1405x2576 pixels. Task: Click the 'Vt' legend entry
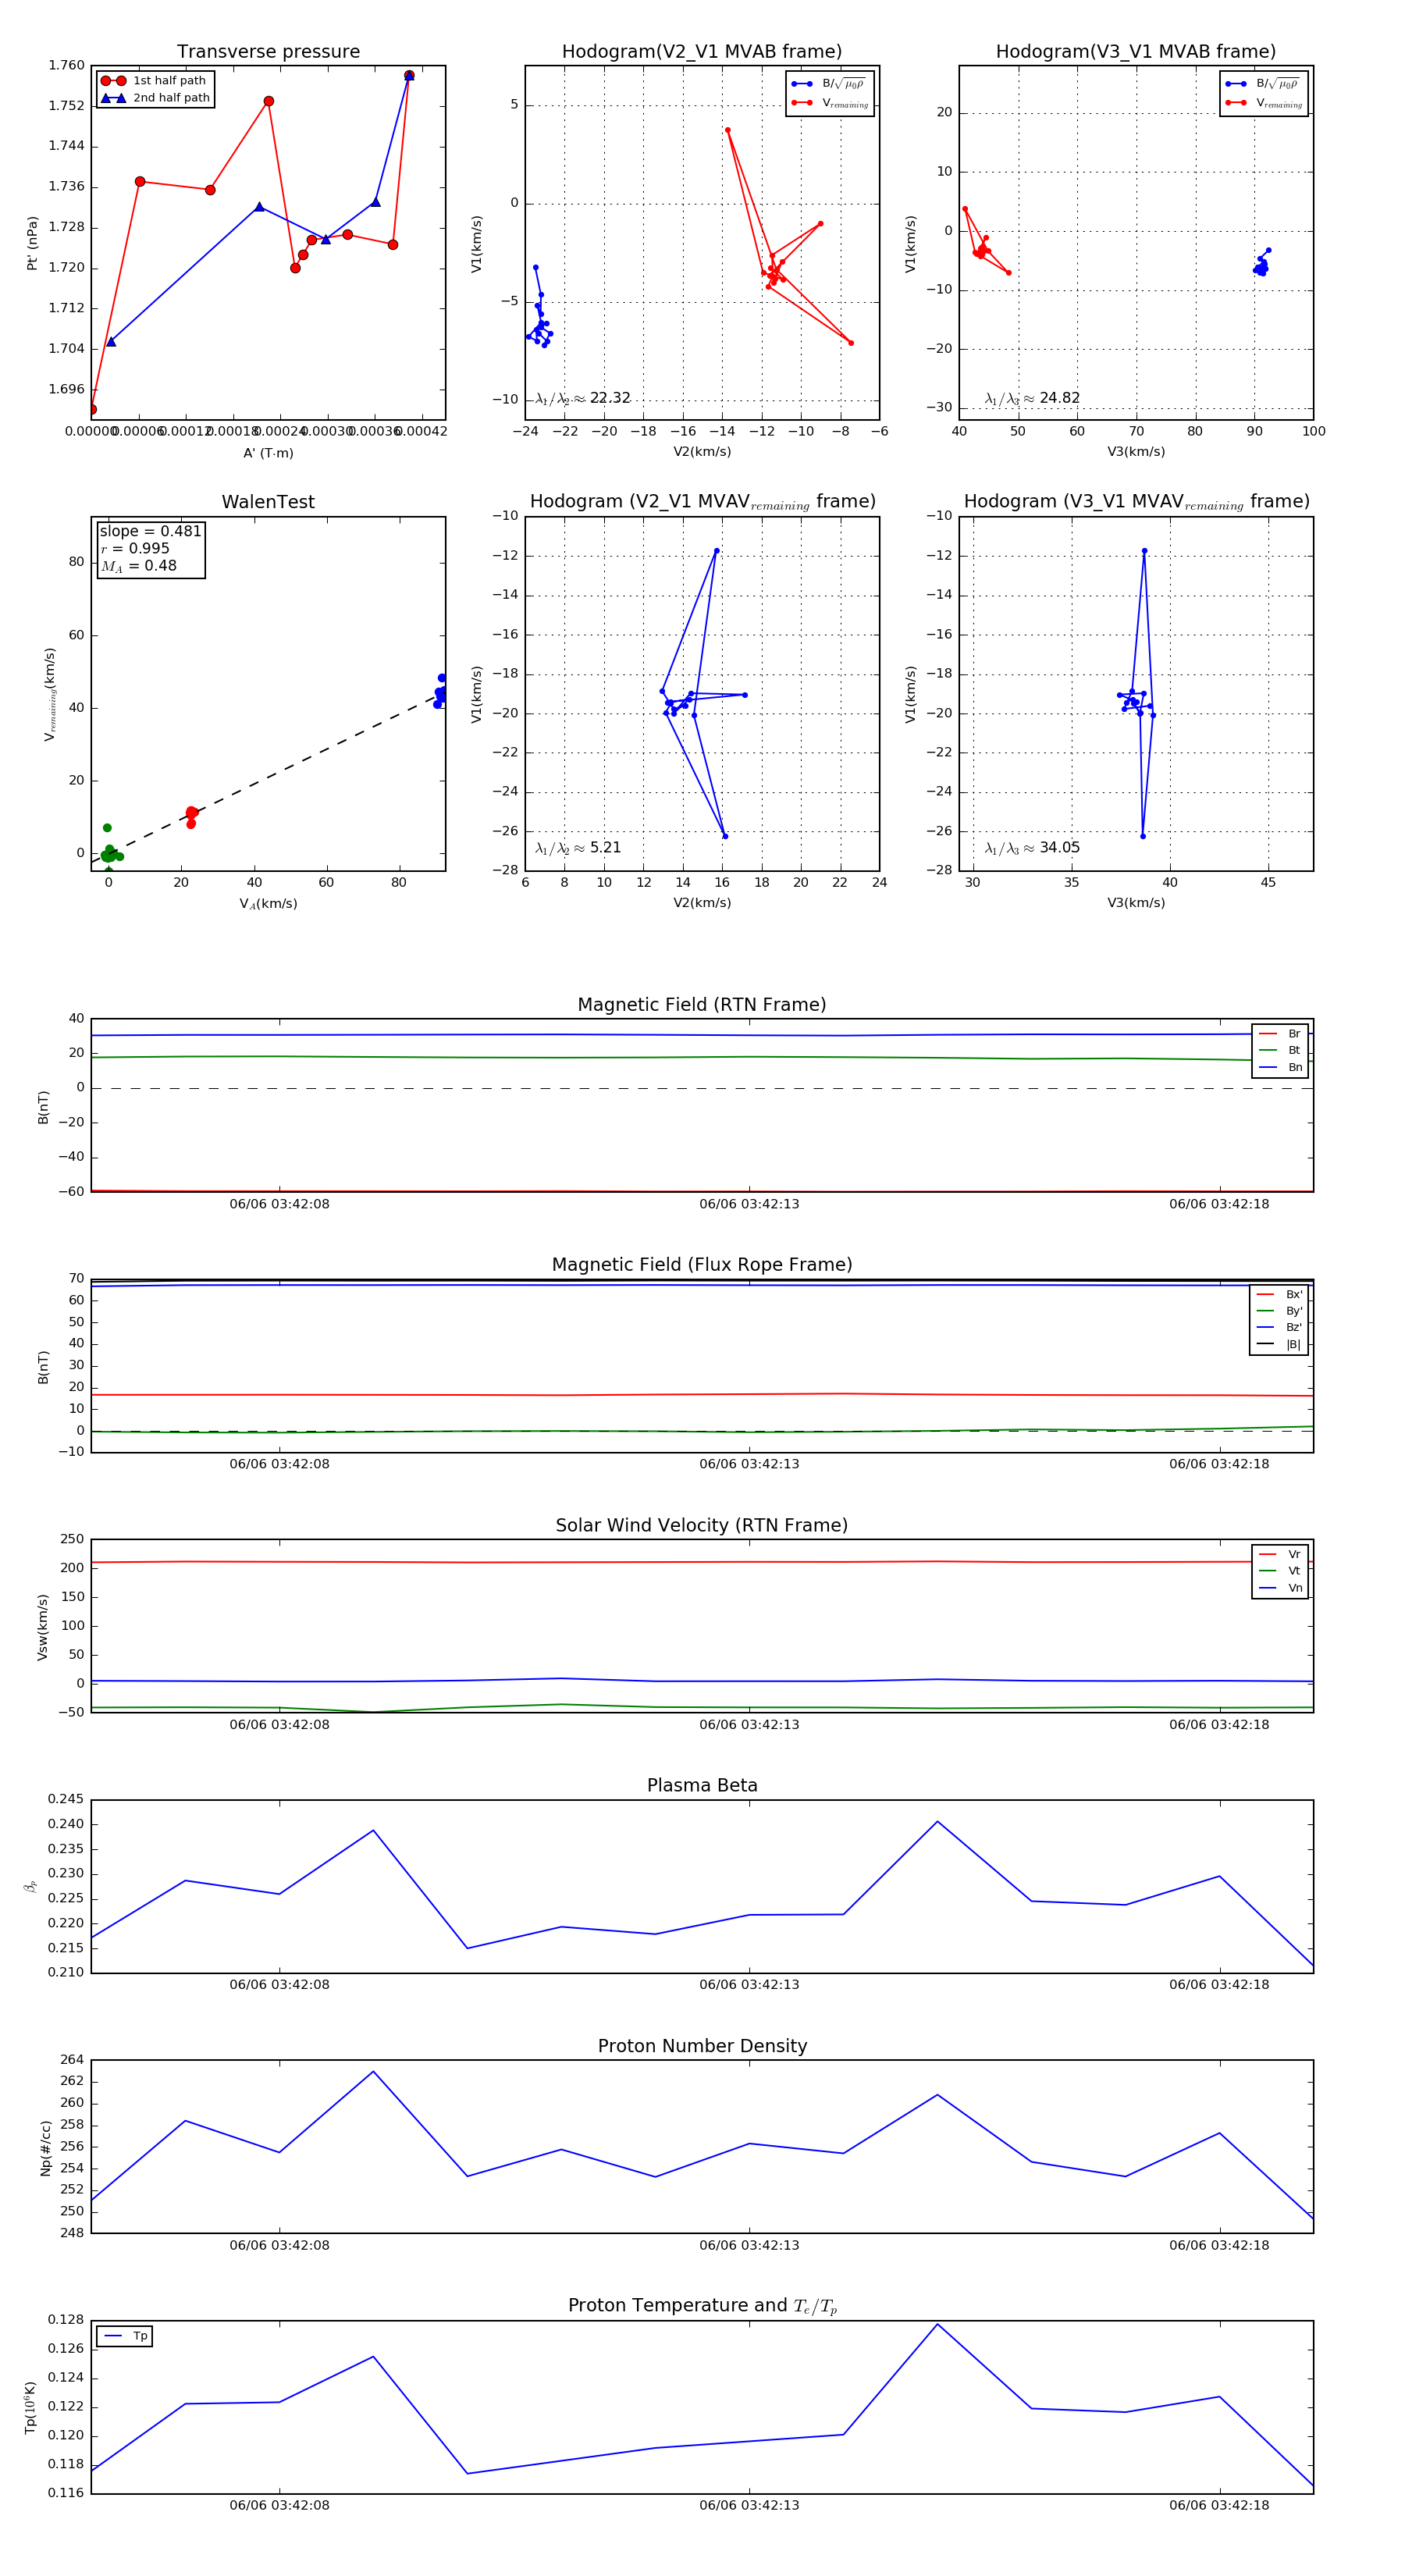[x=1280, y=1571]
